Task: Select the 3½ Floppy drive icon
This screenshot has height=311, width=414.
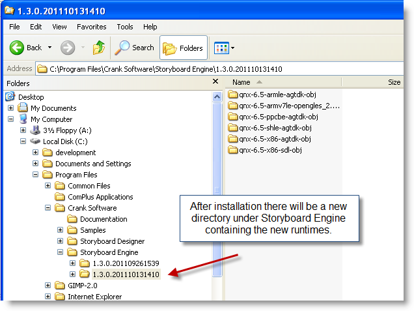Action: coord(35,130)
